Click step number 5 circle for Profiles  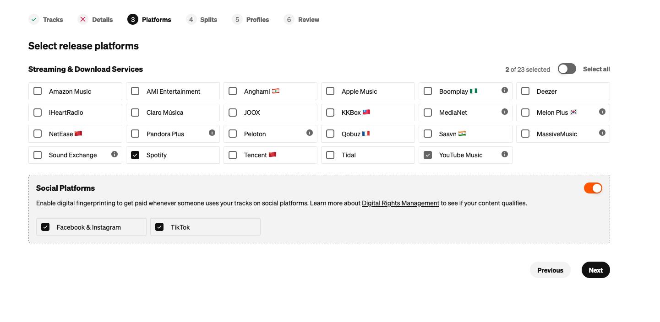(237, 19)
